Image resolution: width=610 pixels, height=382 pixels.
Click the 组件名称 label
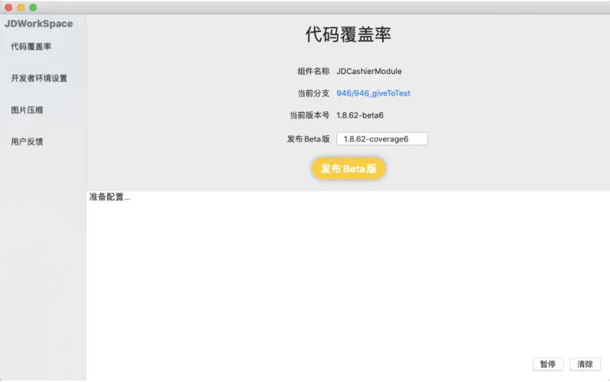pos(313,71)
